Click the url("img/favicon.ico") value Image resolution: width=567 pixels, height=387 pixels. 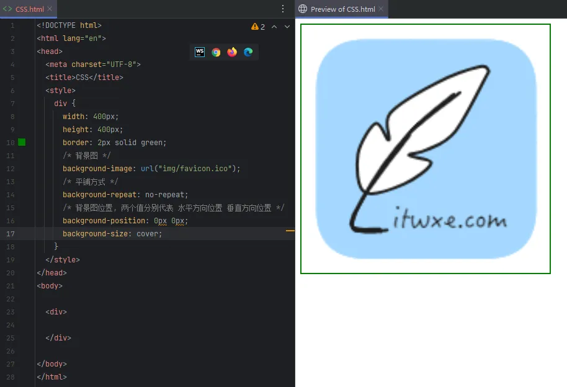click(189, 169)
